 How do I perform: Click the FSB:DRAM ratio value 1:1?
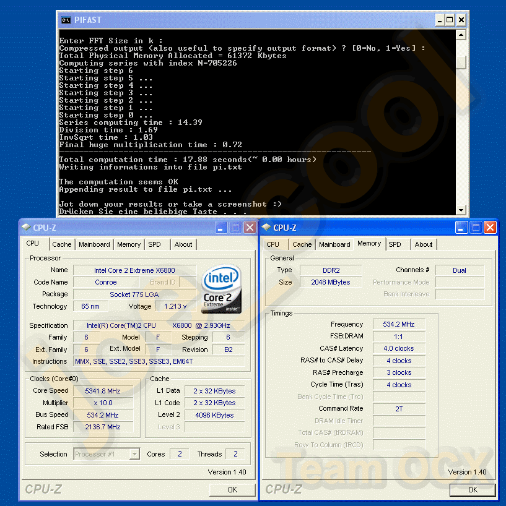pos(399,337)
